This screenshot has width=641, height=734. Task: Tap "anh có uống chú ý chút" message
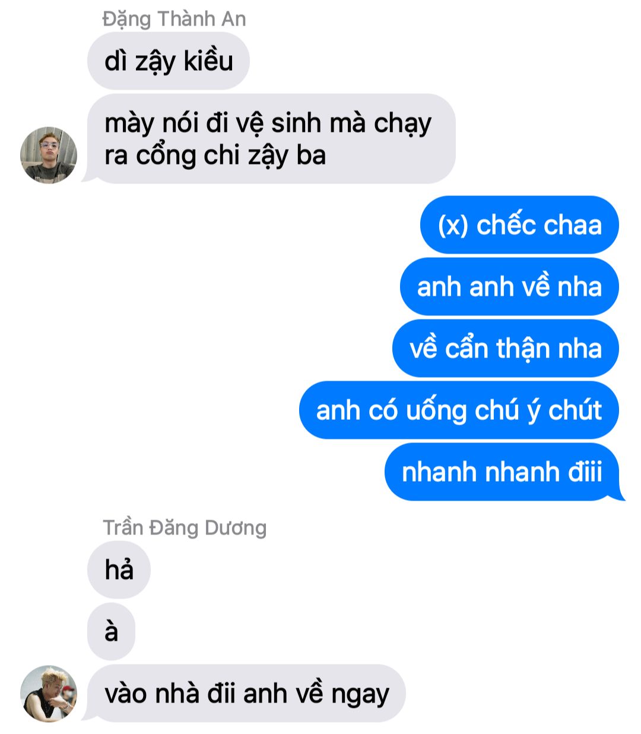459,410
